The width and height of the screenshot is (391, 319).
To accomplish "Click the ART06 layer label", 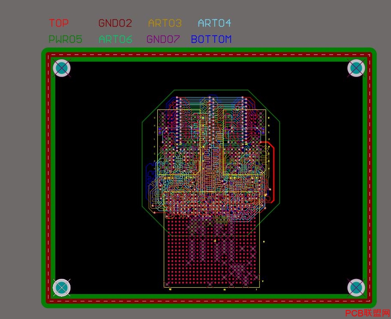I will pos(115,39).
